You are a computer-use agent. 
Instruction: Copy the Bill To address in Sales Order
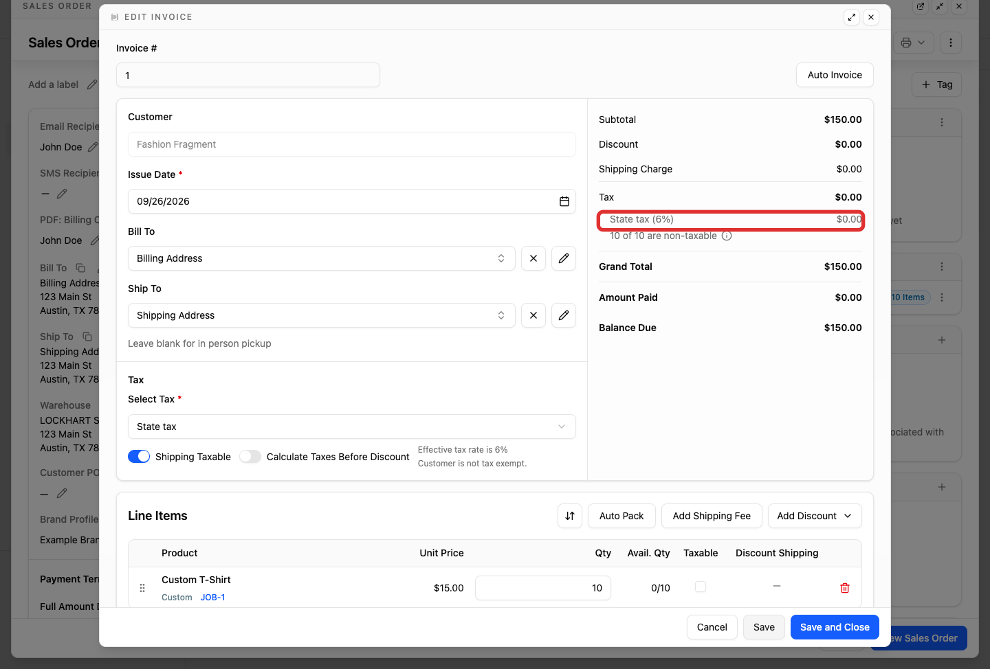80,268
